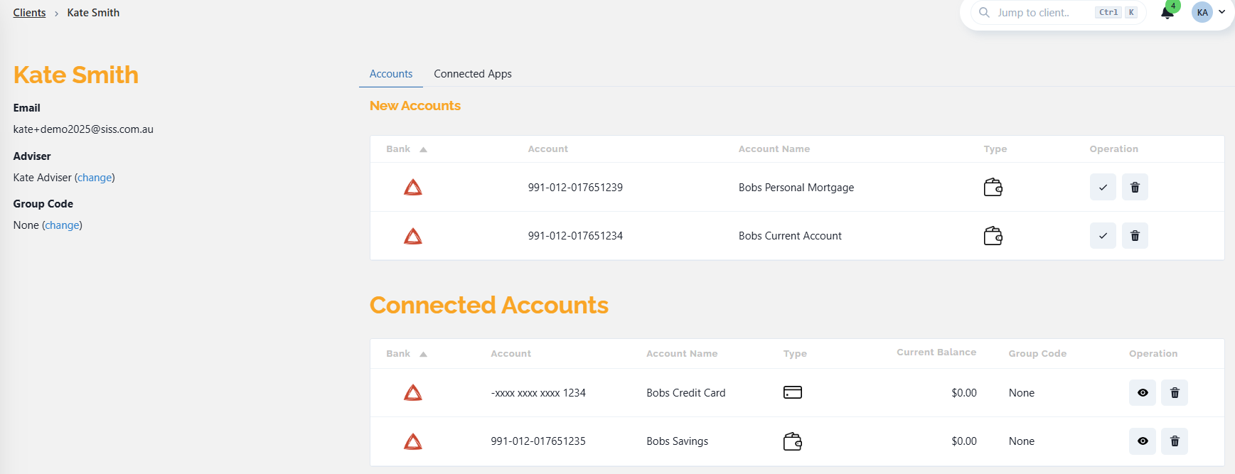
Task: Expand the KA user profile menu
Action: pyautogui.click(x=1209, y=12)
